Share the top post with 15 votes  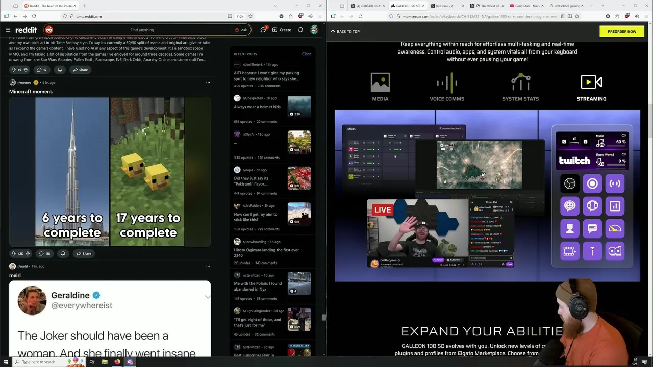(80, 70)
